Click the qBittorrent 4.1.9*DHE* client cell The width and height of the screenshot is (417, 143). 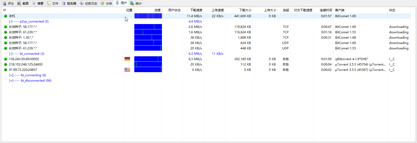(x=352, y=59)
